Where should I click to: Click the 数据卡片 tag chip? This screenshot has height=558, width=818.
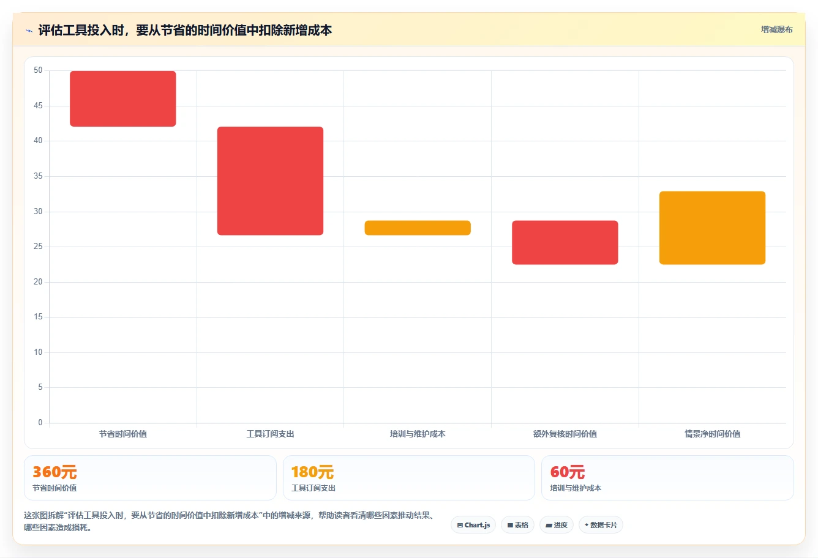click(601, 525)
